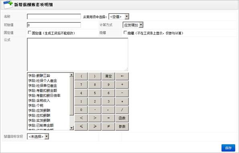Screen dimensions: 239x153
Task: Insert the equals operator
Action: [108, 118]
